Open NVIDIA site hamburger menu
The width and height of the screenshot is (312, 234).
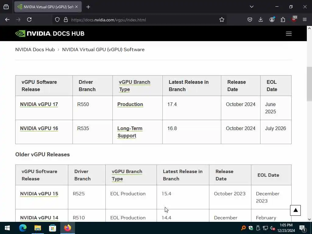pos(289,34)
